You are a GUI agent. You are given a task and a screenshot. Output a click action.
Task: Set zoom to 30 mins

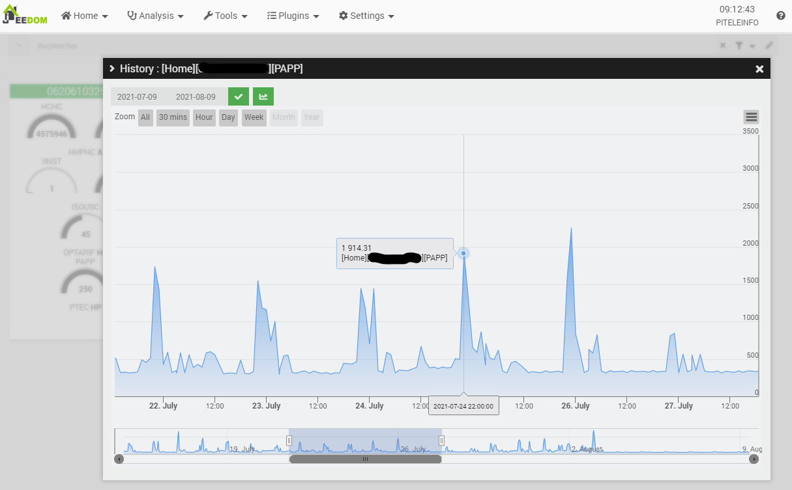coord(173,117)
